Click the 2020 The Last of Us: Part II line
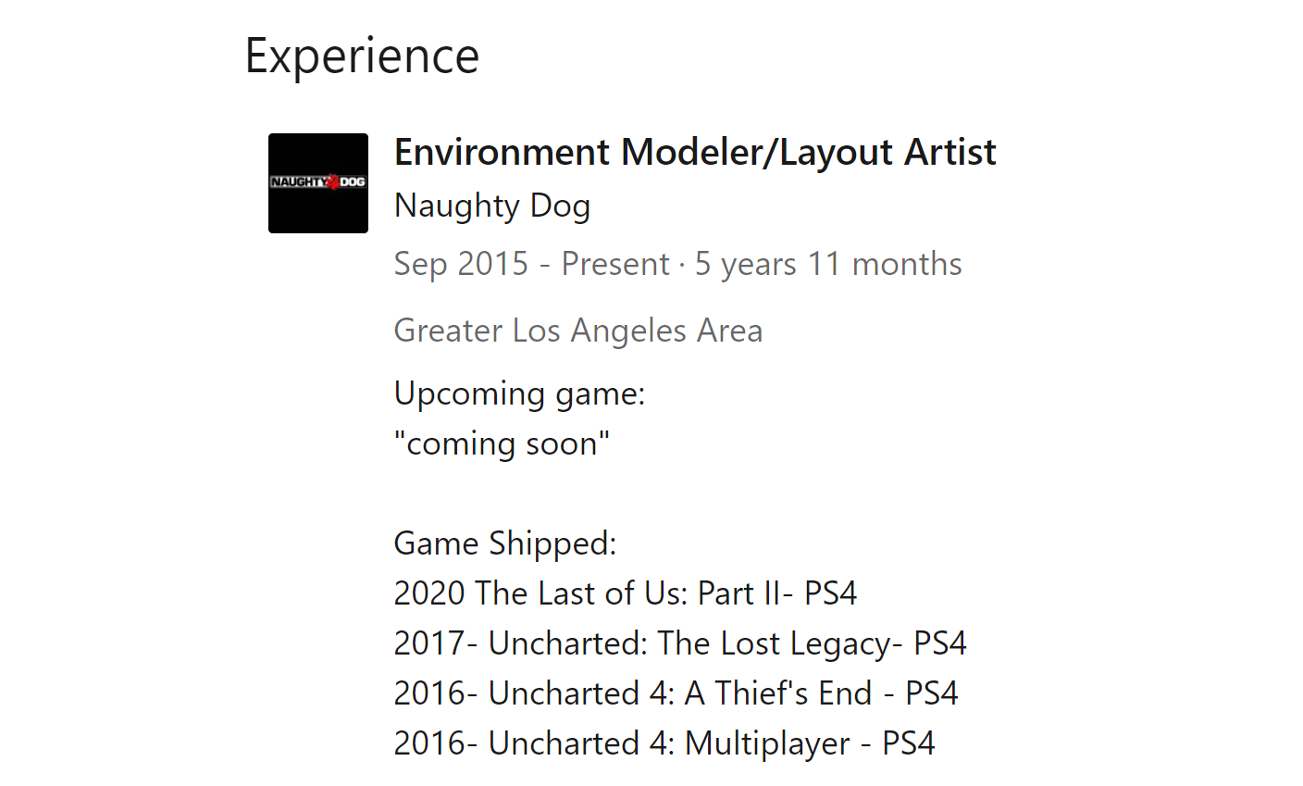Viewport: 1303px width, 786px height. coord(626,593)
